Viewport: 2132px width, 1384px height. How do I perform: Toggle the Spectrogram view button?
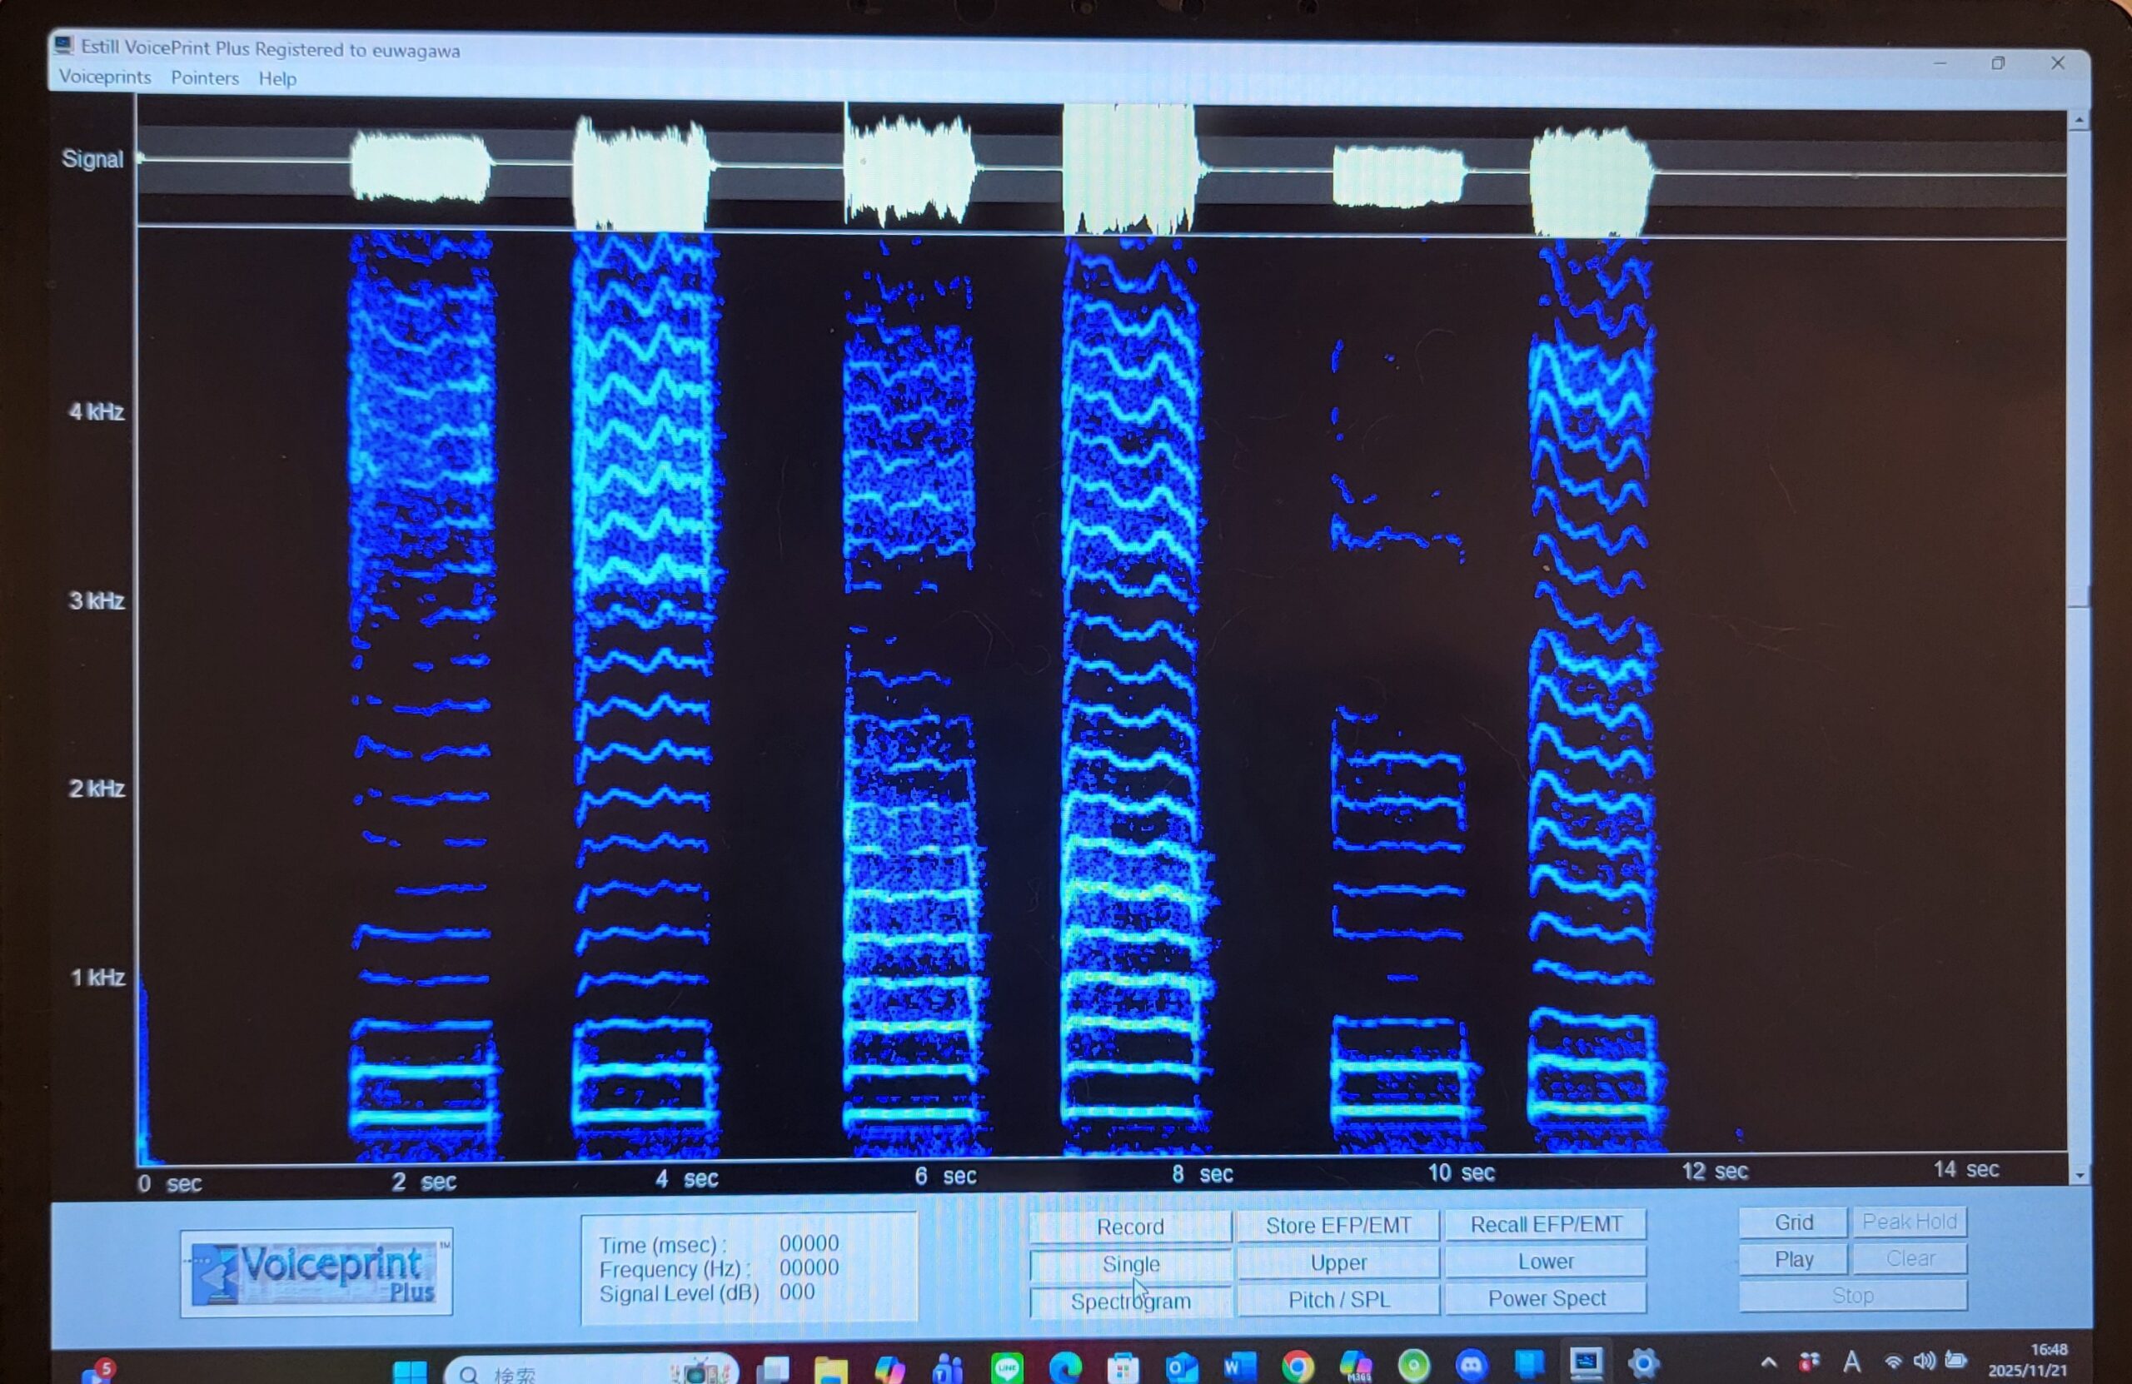[1129, 1301]
